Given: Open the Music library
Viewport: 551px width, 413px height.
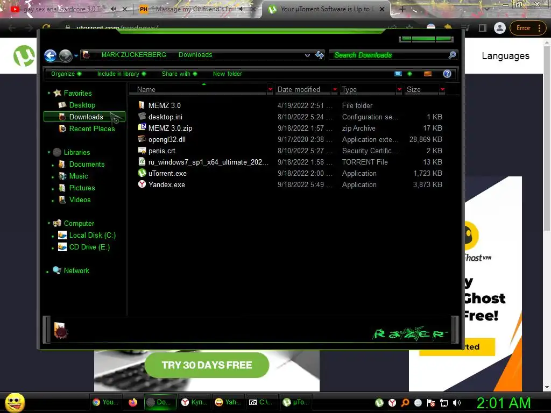Looking at the screenshot, I should click(x=78, y=176).
